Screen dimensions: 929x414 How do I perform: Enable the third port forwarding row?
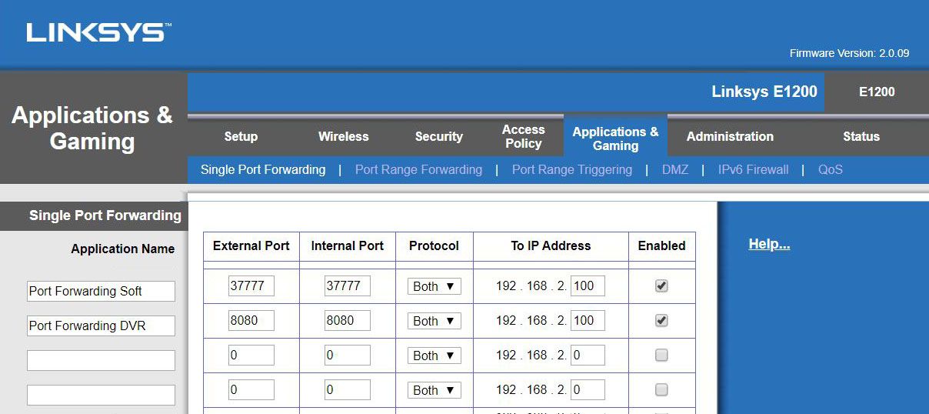(661, 356)
